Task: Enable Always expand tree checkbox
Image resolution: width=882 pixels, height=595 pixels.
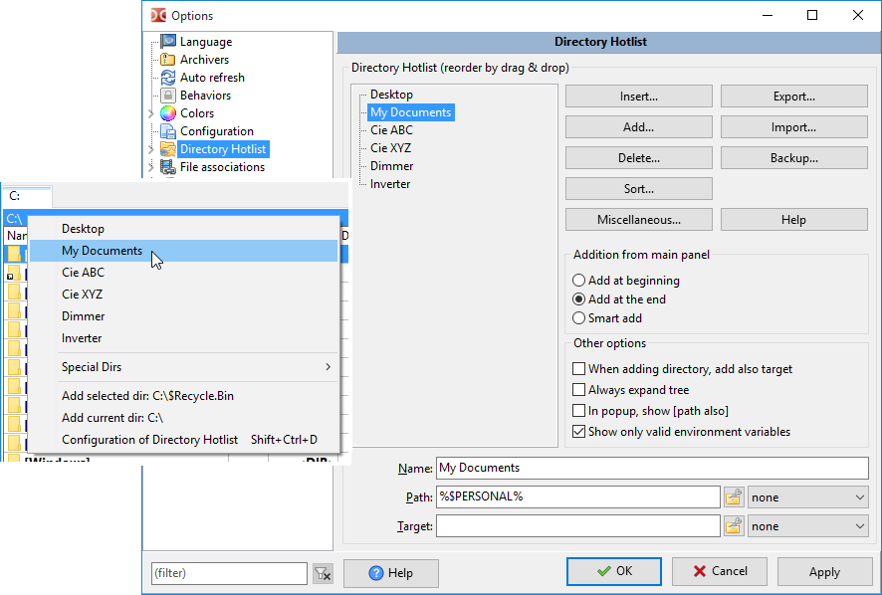Action: coord(579,390)
